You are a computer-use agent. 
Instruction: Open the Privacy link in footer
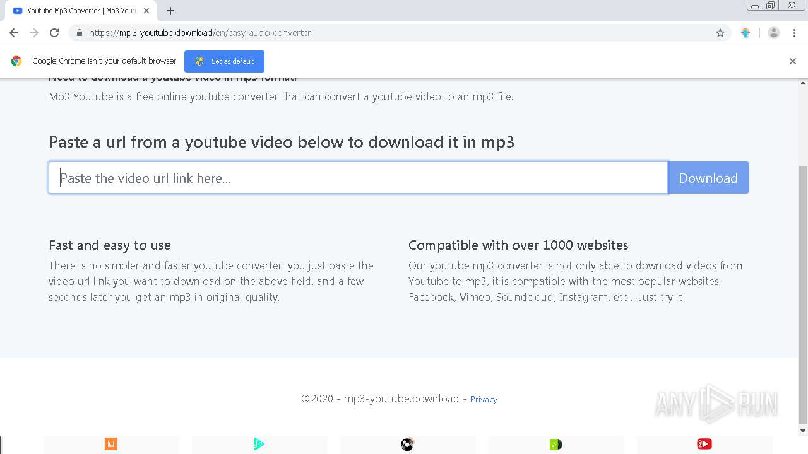point(484,399)
